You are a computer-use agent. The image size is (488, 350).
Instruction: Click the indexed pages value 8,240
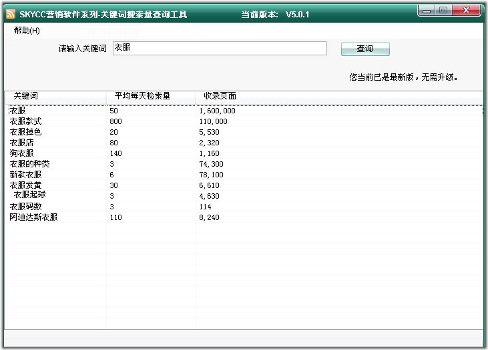point(209,217)
